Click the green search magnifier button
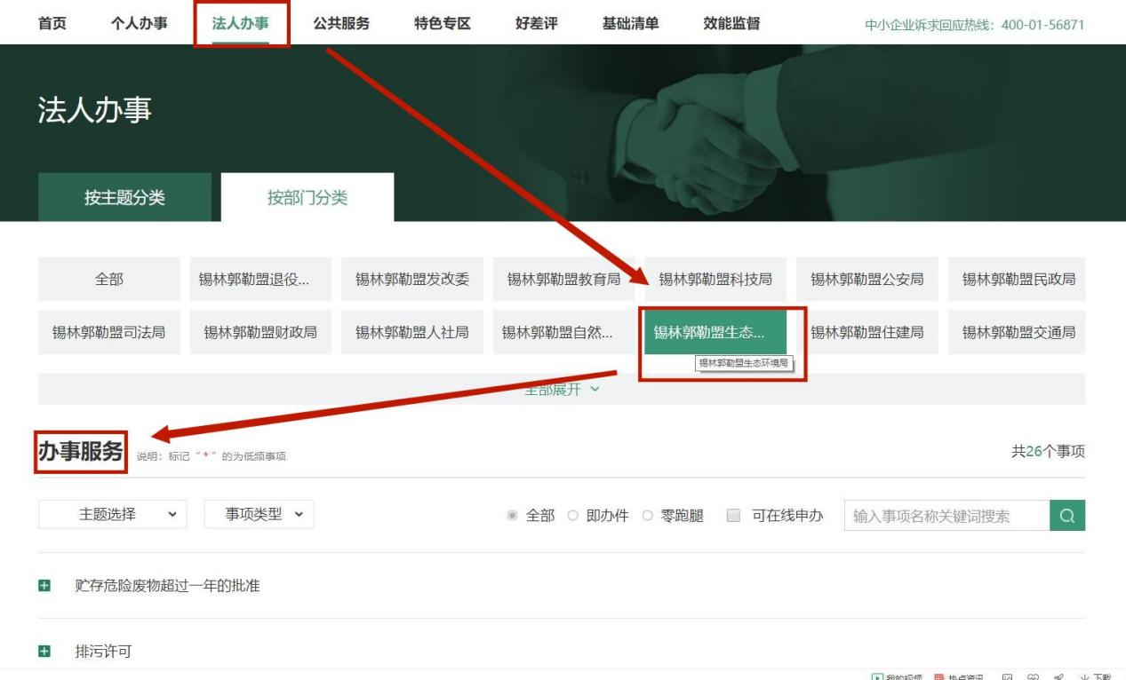The width and height of the screenshot is (1126, 680). click(1066, 516)
